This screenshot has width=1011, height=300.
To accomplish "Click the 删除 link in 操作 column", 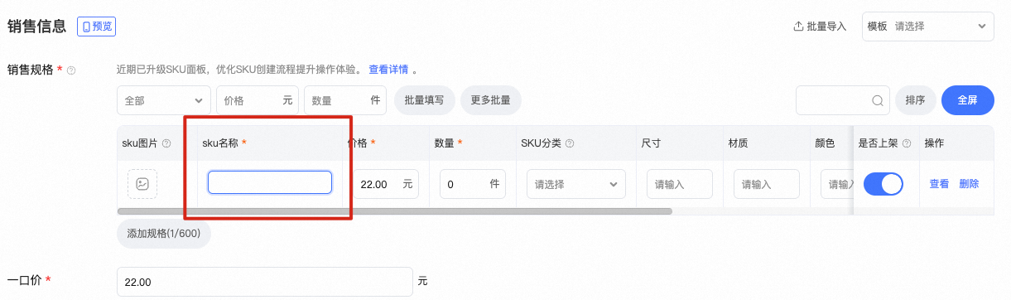I will pos(969,184).
